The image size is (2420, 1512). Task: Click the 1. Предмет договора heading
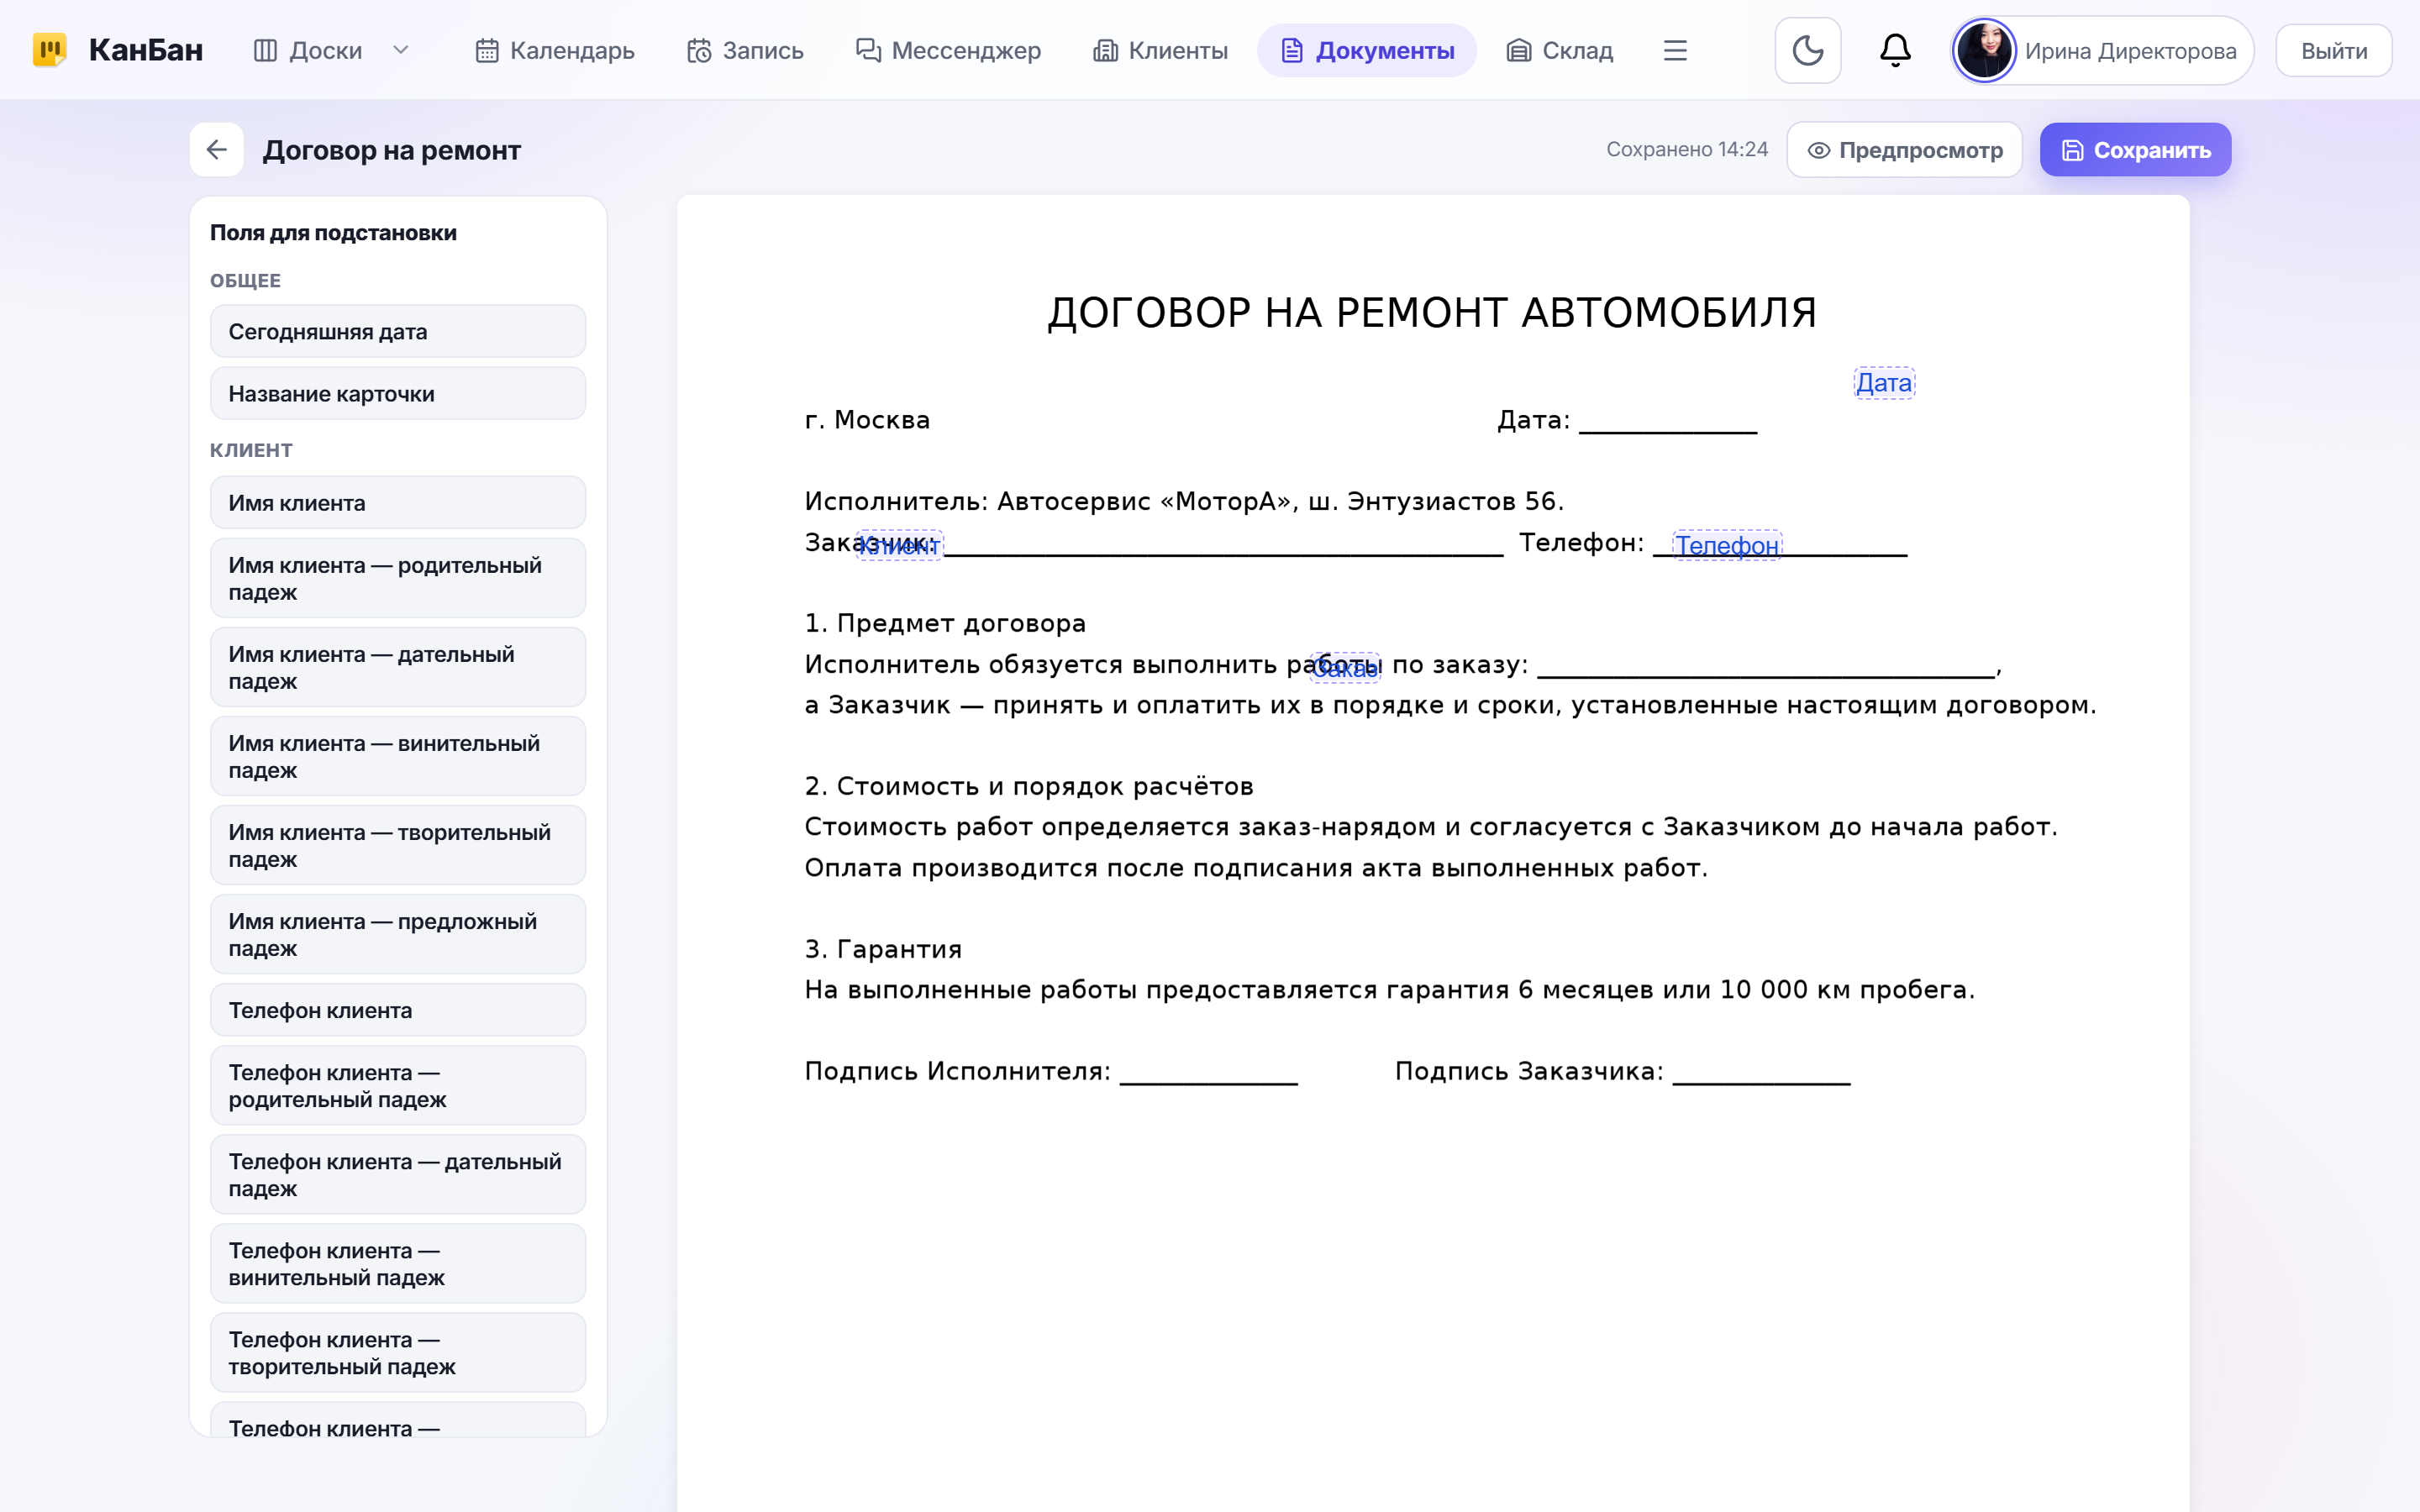945,623
